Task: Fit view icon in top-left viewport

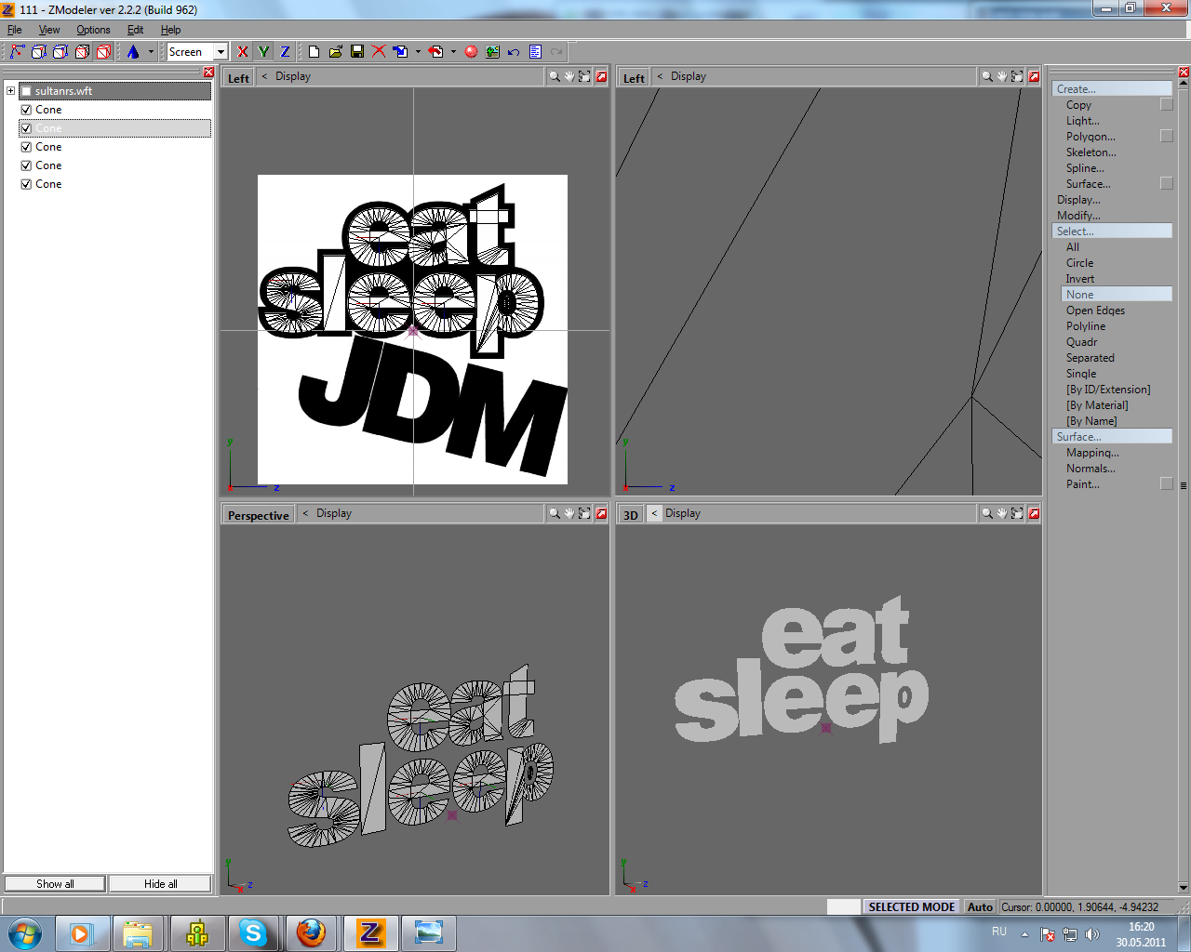Action: (x=584, y=76)
